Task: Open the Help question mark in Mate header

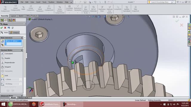Action: coord(24,24)
